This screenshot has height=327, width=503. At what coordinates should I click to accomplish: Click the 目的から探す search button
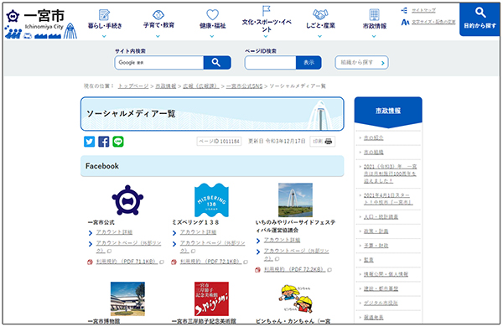(480, 19)
